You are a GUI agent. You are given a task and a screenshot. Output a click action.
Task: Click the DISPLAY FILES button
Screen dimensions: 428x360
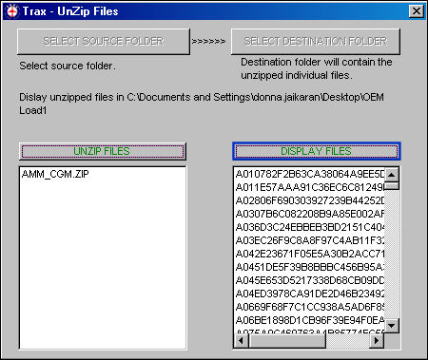(317, 151)
